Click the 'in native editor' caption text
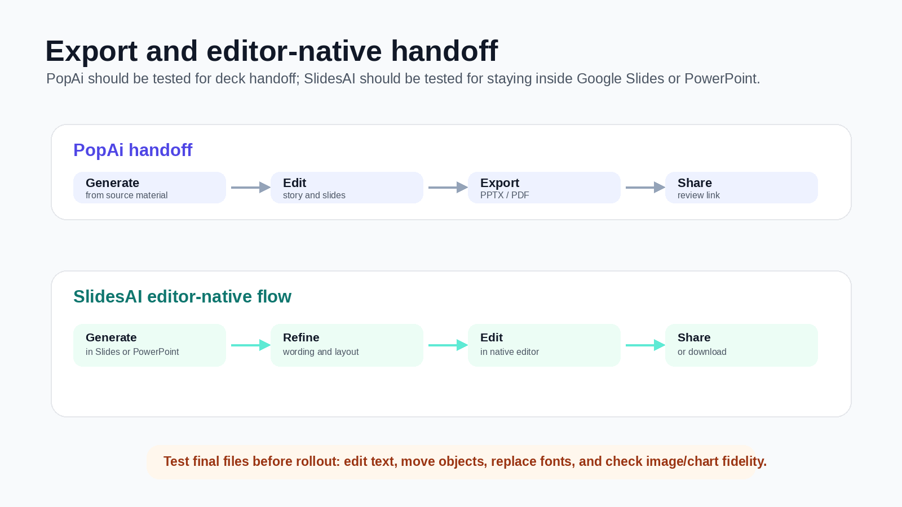Viewport: 902px width, 507px height. (510, 352)
